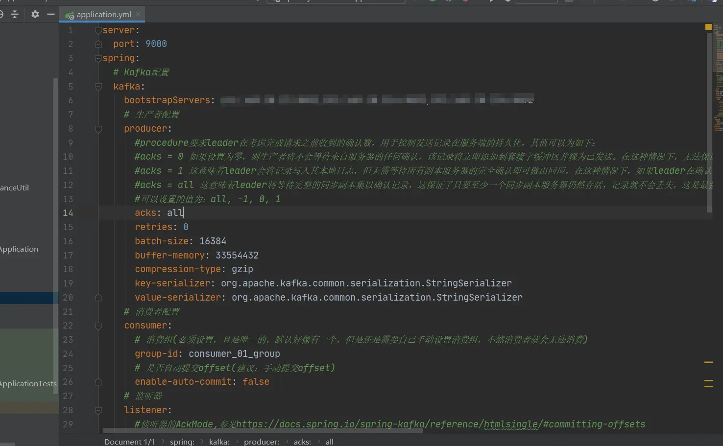Select the kafka: breadcrumb
Viewport: 723px width, 446px height.
click(219, 442)
